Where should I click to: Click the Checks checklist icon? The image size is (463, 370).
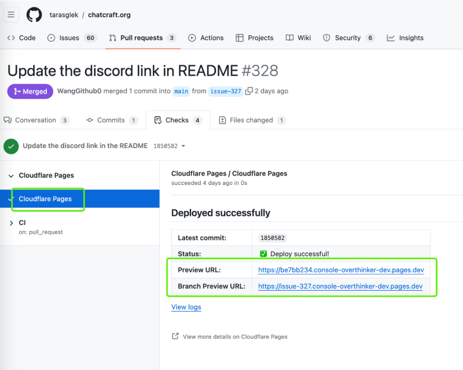[x=158, y=120]
